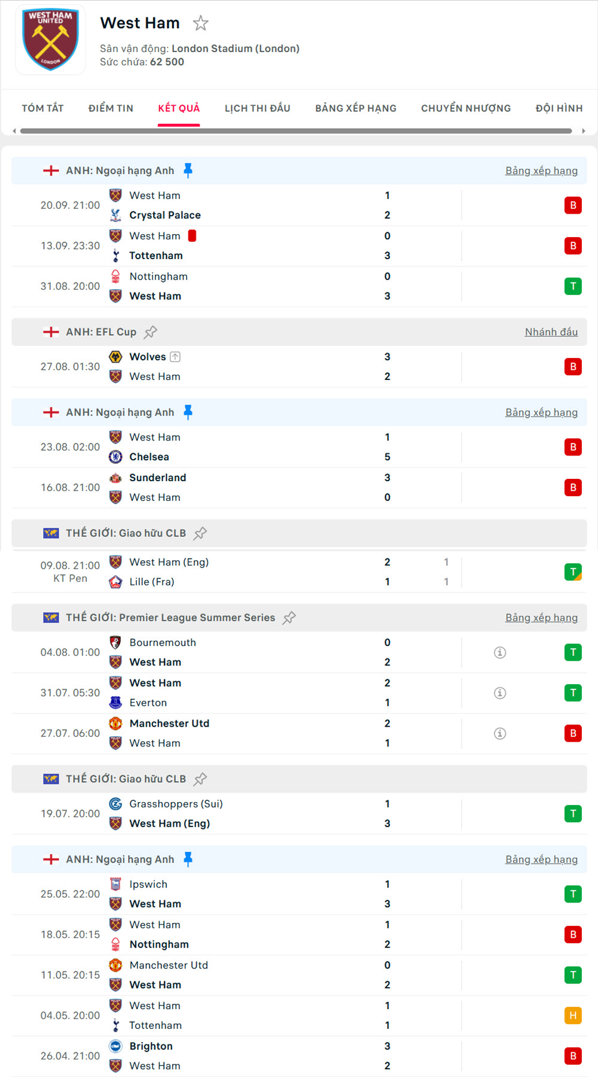Viewport: 598px width, 1078px height.
Task: Click the Brighton crest icon
Action: pyautogui.click(x=115, y=1046)
